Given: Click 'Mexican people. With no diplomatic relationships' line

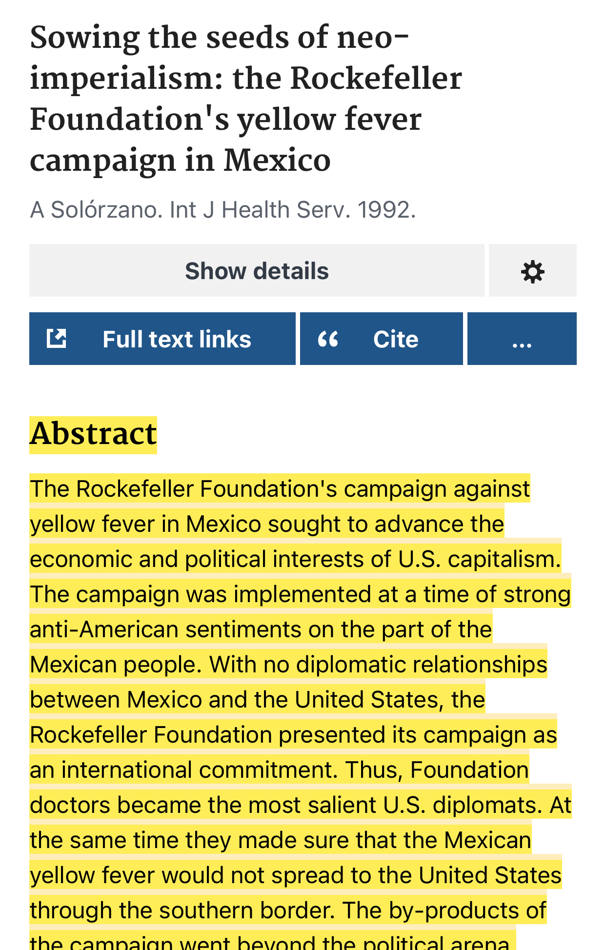Looking at the screenshot, I should pyautogui.click(x=288, y=665).
